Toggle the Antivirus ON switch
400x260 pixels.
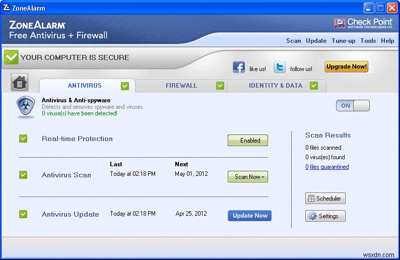(353, 106)
